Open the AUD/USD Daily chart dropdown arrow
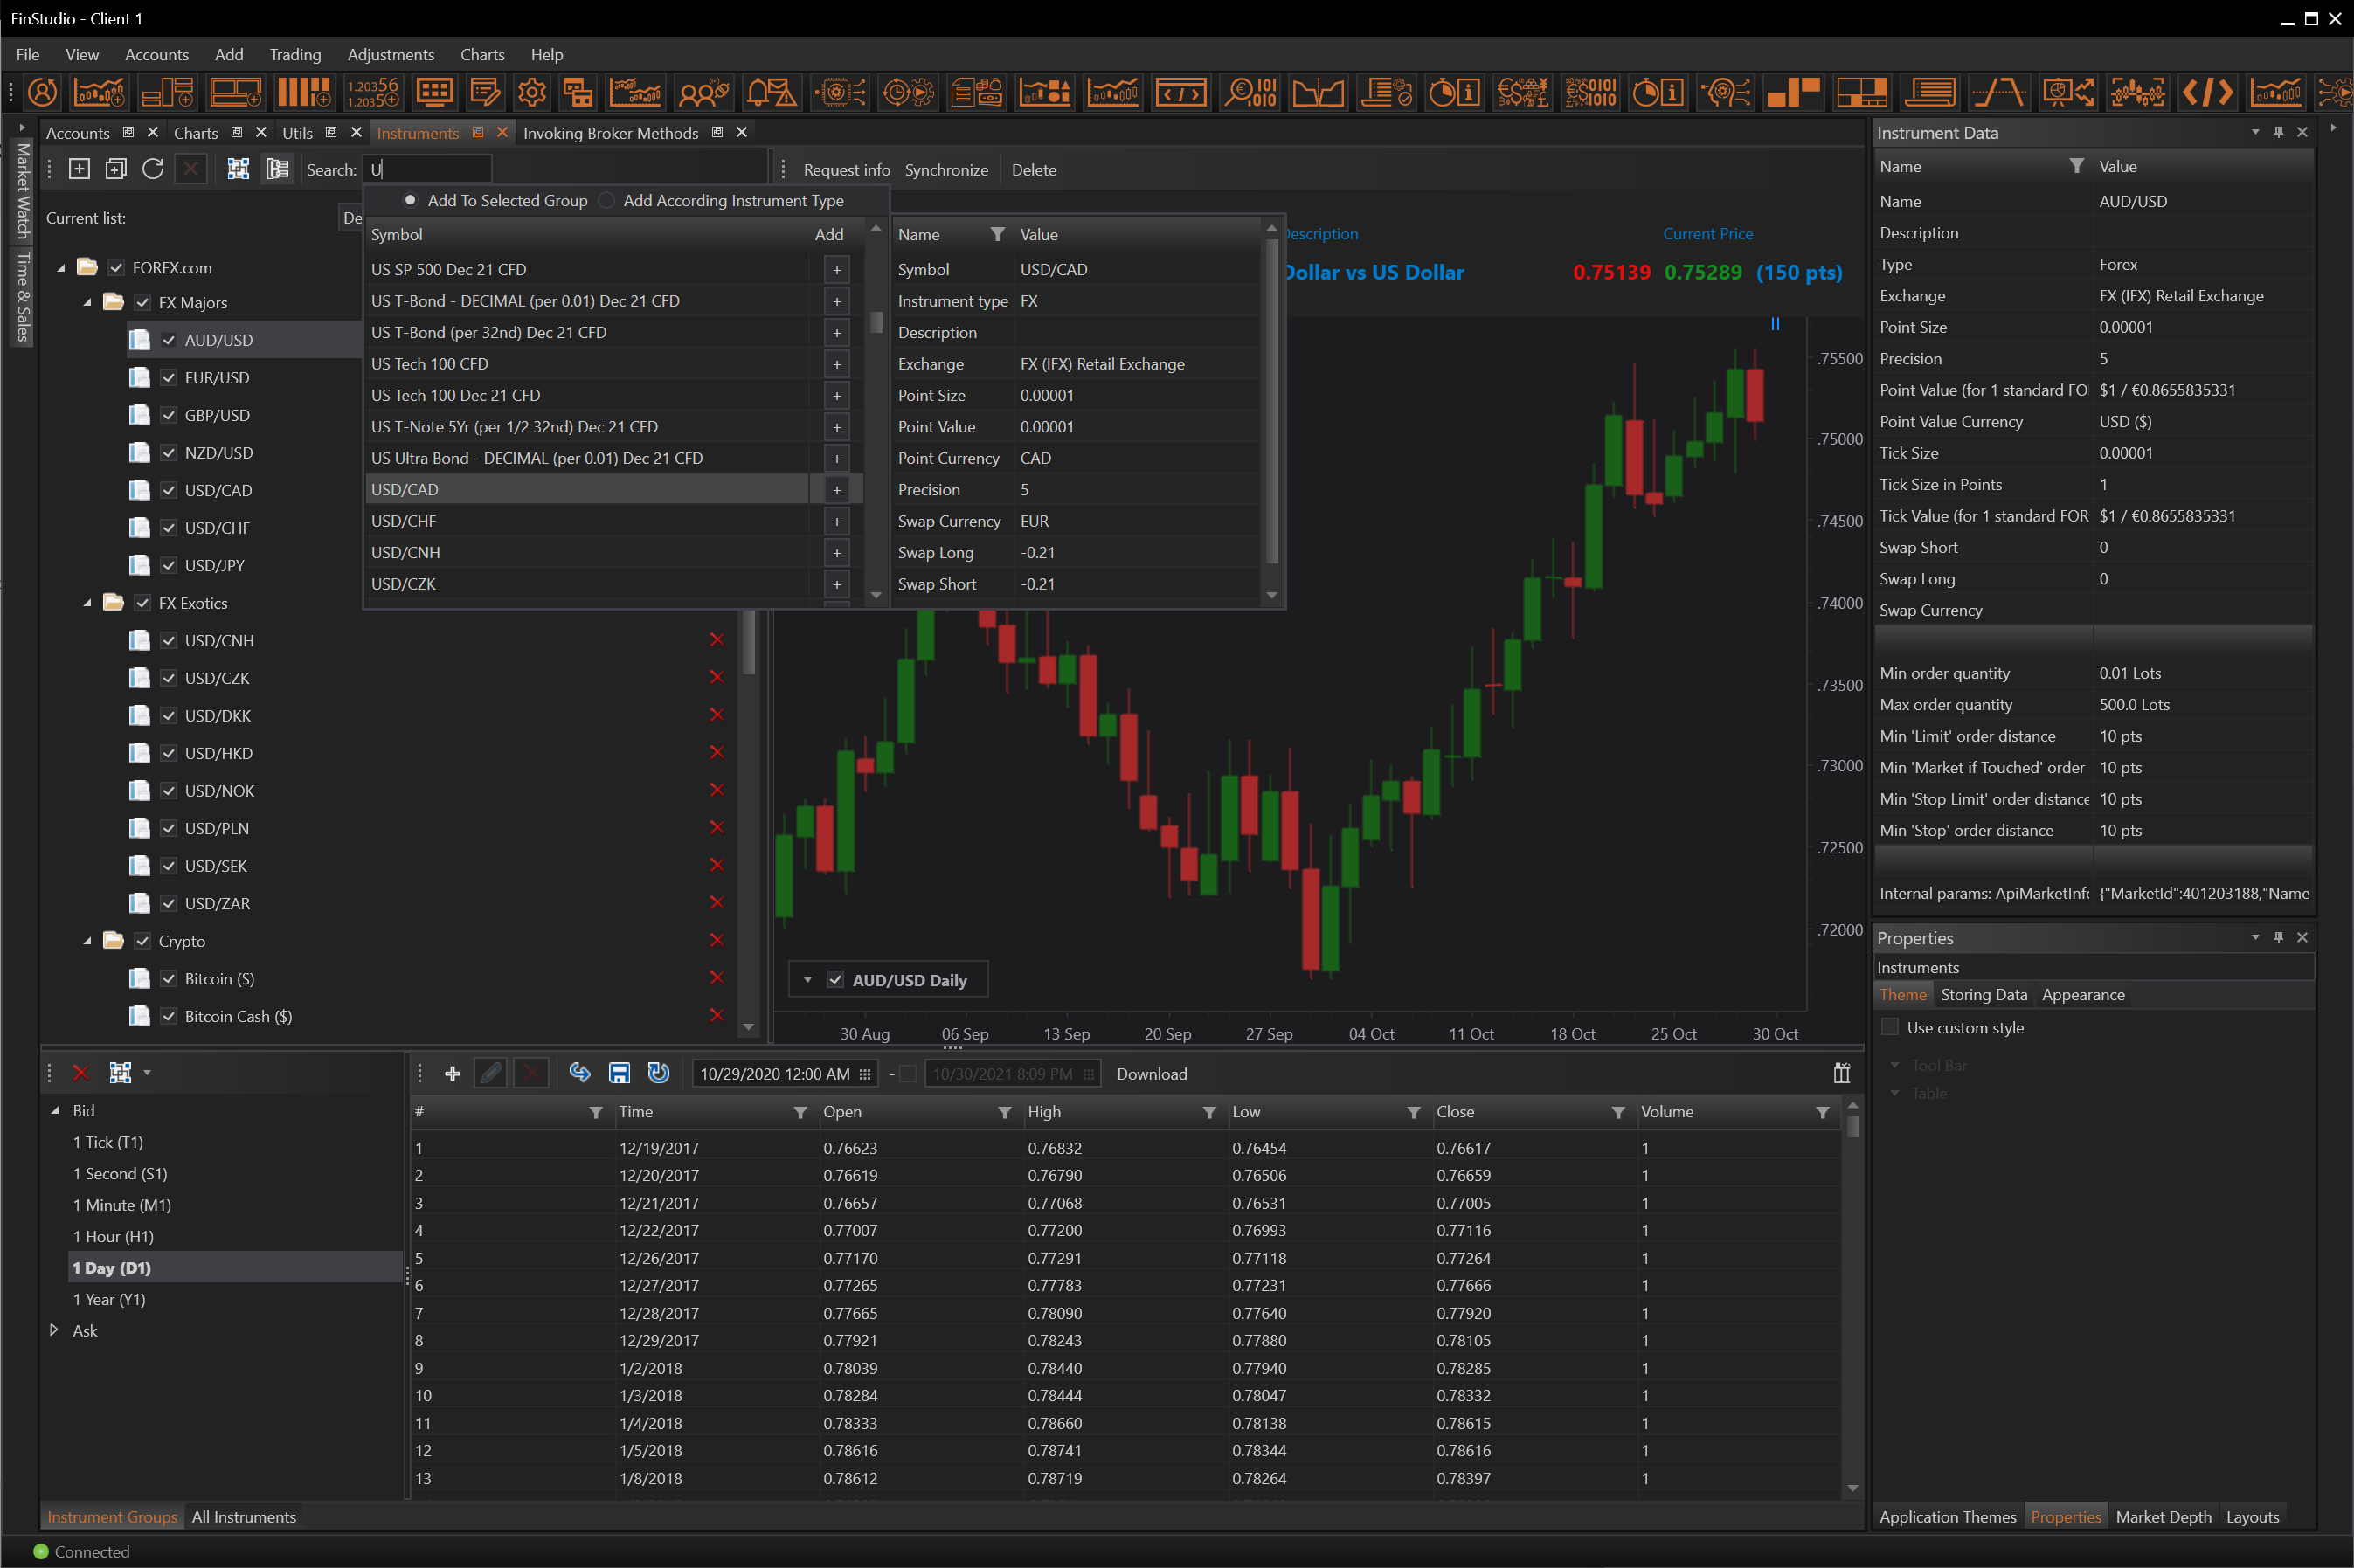The width and height of the screenshot is (2354, 1568). [807, 980]
